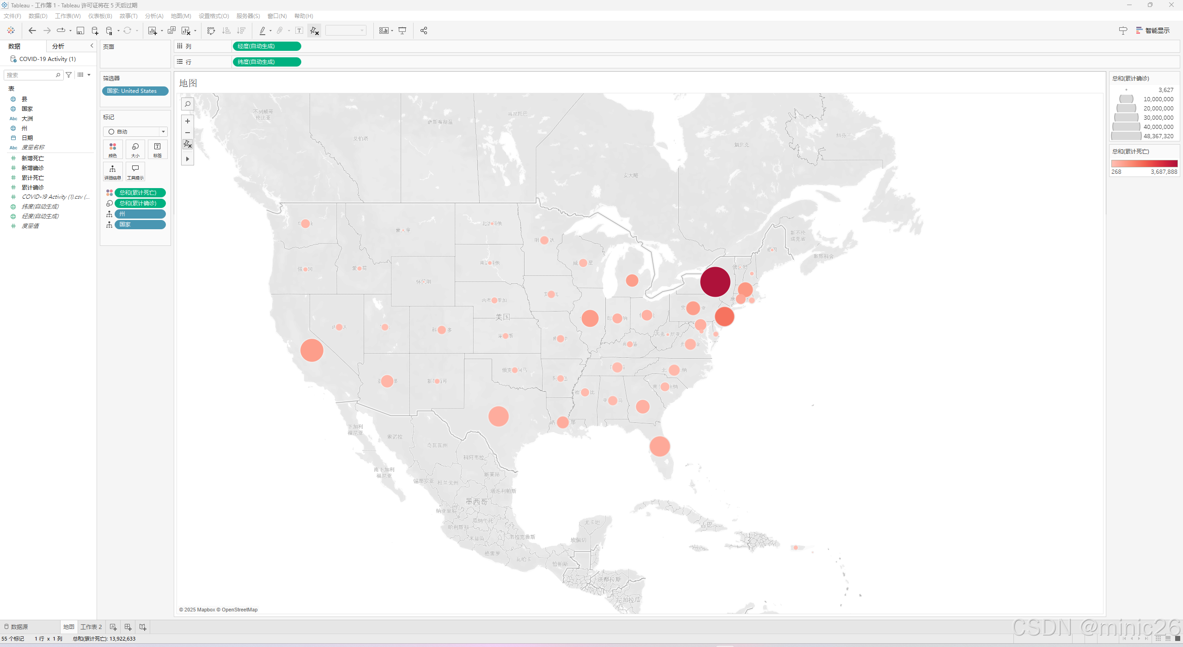Toggle the map pin/fix axes button
This screenshot has height=647, width=1183.
point(188,144)
